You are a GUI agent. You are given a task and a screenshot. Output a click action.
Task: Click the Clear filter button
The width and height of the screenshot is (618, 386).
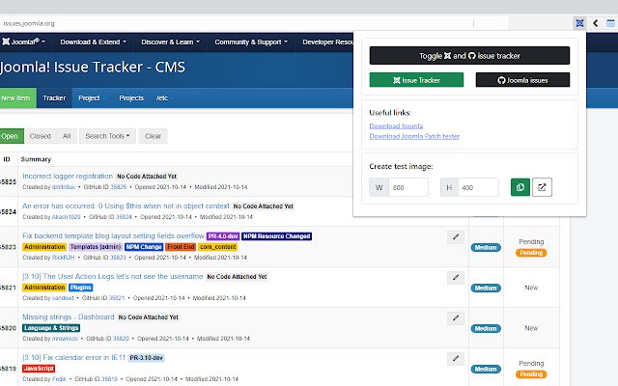pyautogui.click(x=153, y=136)
